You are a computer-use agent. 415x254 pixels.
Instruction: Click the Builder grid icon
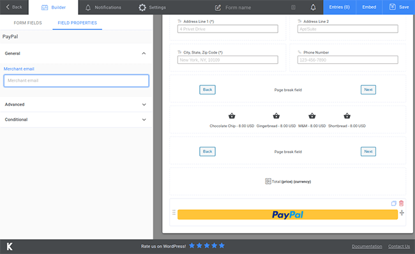(45, 8)
